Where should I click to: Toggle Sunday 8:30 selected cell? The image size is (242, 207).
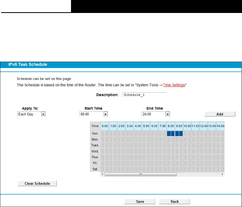pyautogui.click(x=173, y=133)
